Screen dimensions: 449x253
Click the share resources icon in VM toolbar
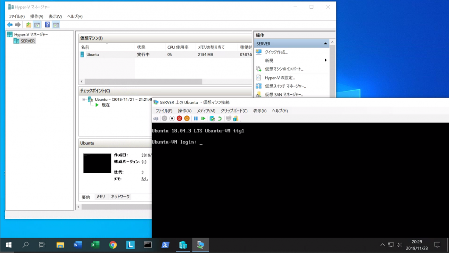[x=235, y=118]
